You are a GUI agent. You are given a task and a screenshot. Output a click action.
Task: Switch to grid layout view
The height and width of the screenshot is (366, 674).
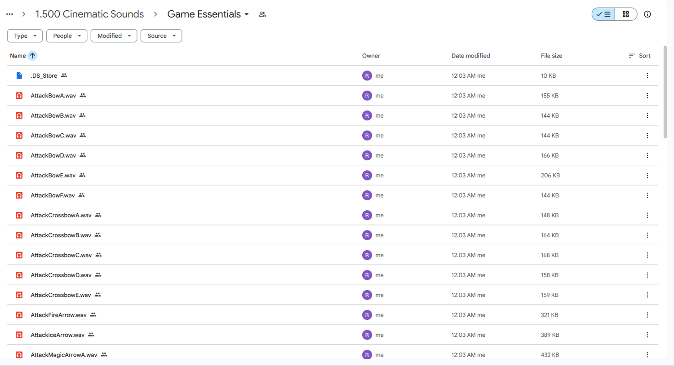coord(625,14)
